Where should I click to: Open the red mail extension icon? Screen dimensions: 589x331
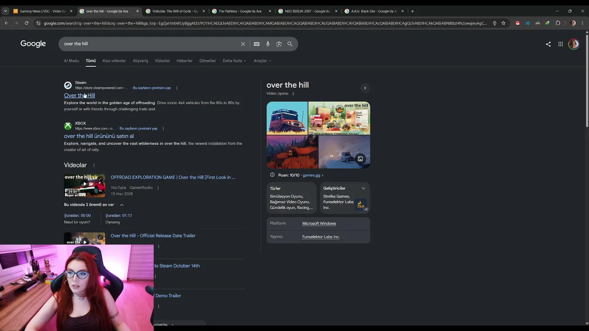click(518, 23)
